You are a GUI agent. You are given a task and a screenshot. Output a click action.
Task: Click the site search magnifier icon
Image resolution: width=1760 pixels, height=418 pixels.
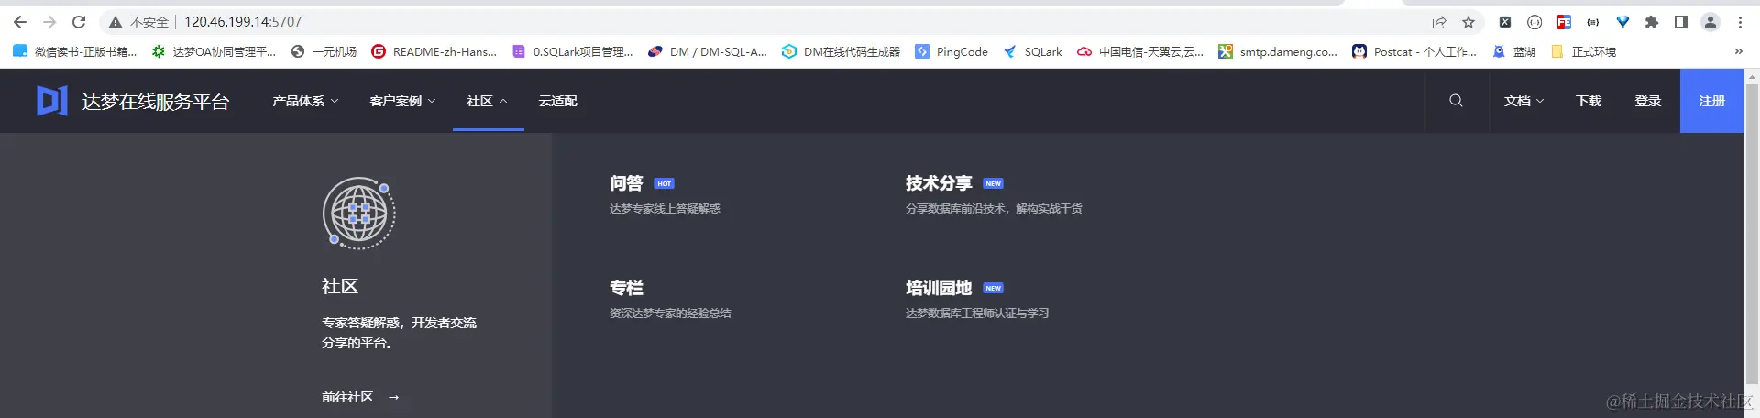[x=1456, y=101]
